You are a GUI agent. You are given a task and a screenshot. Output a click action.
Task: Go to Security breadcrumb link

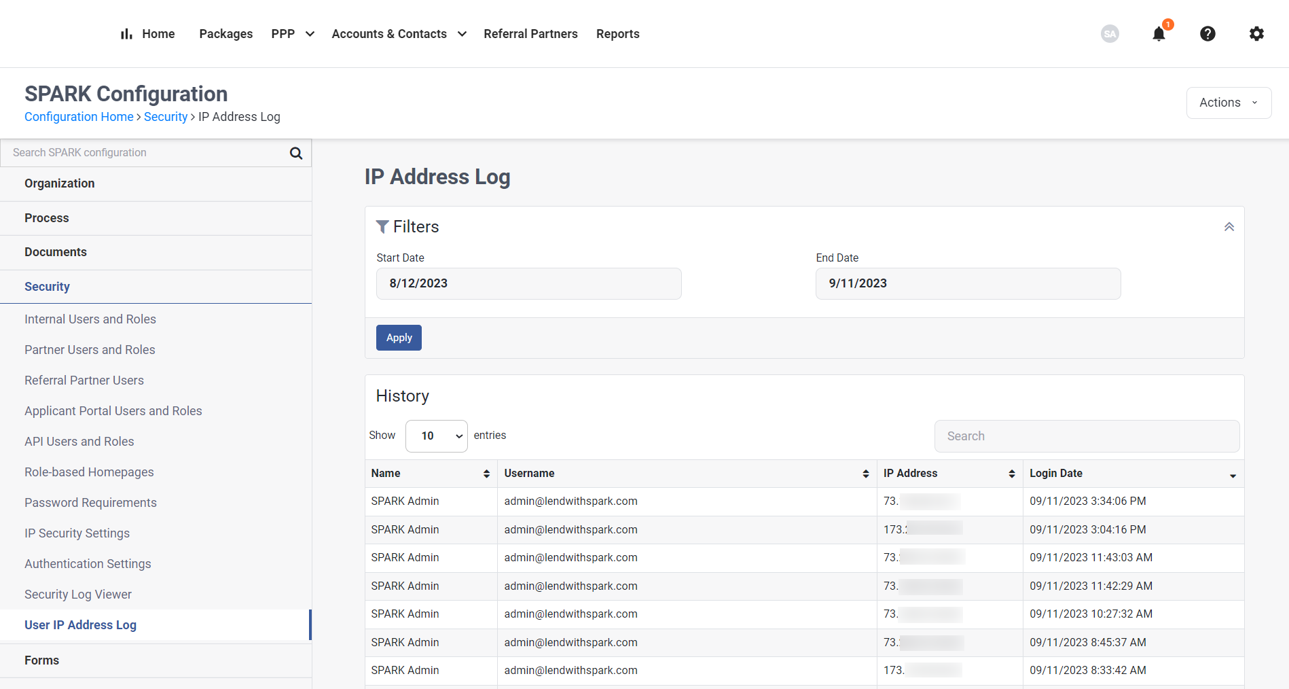pos(166,117)
